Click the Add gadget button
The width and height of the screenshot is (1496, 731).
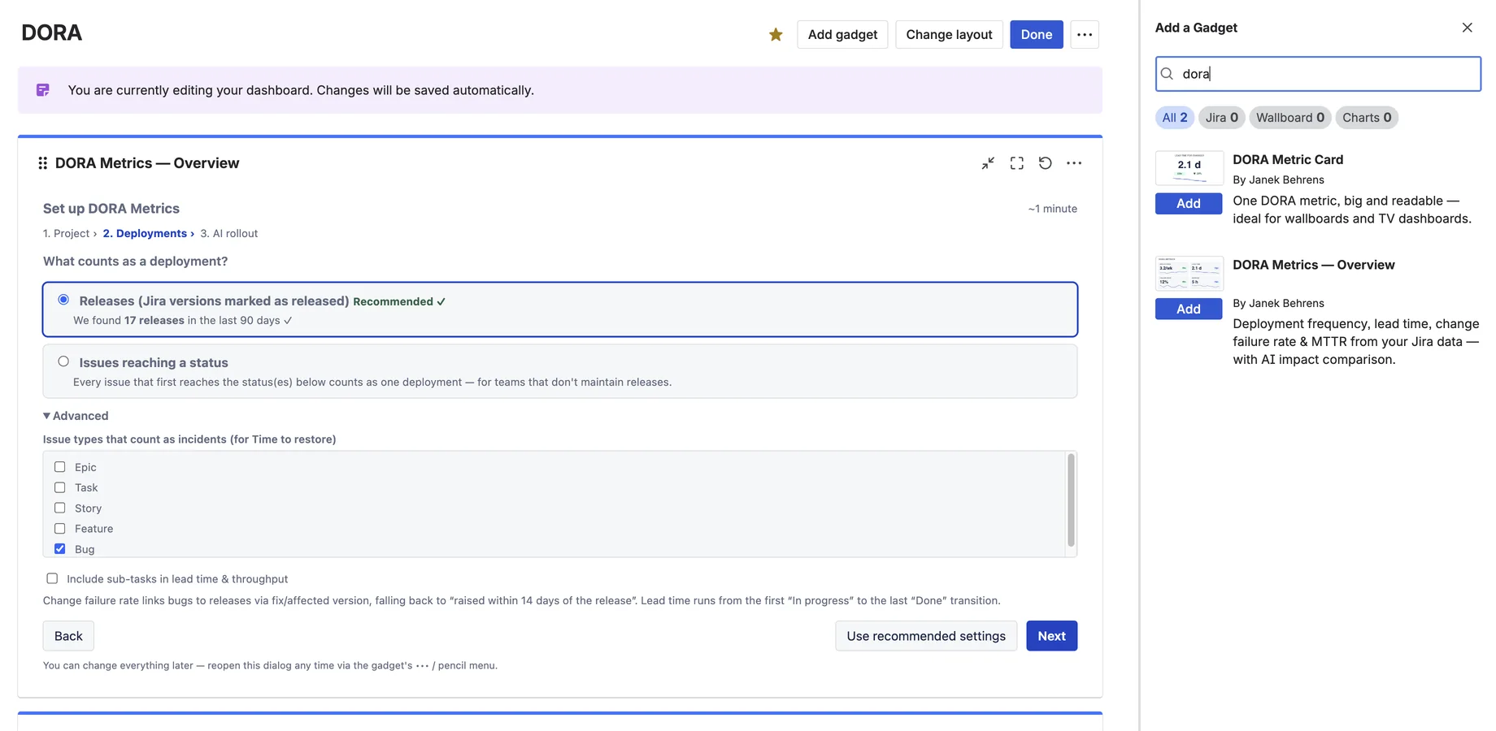[x=842, y=34]
